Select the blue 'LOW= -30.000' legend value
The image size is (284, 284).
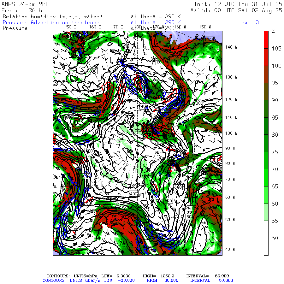[119, 281]
